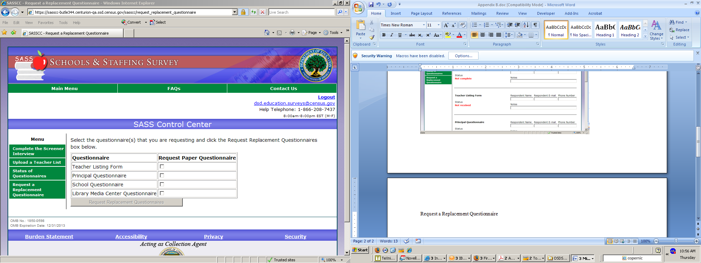The height and width of the screenshot is (263, 701).
Task: Open the Change Case dropdown in Word
Action: point(437,35)
